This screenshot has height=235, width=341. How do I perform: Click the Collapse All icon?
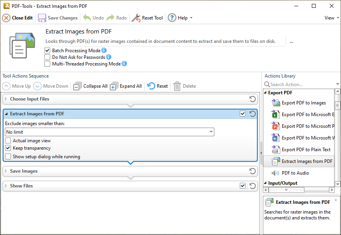pyautogui.click(x=77, y=86)
